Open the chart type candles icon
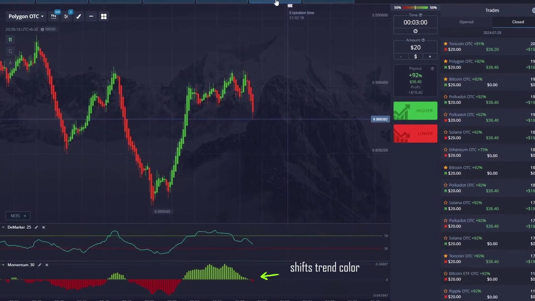The image size is (535, 301). (x=54, y=16)
